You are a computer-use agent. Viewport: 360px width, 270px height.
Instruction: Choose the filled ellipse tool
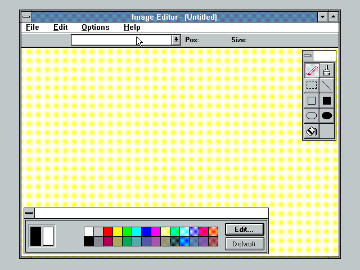click(x=327, y=116)
